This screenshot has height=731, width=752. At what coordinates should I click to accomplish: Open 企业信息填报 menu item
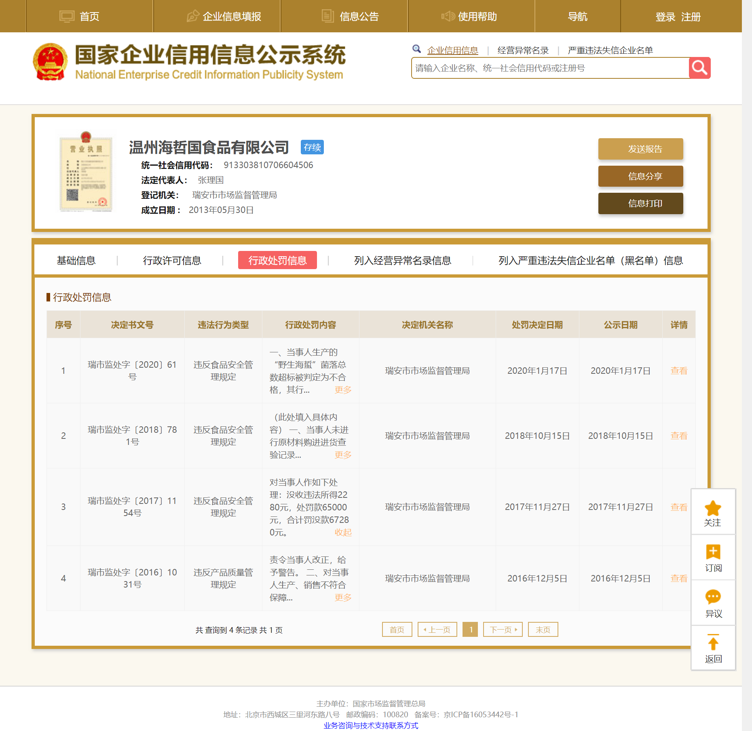232,17
